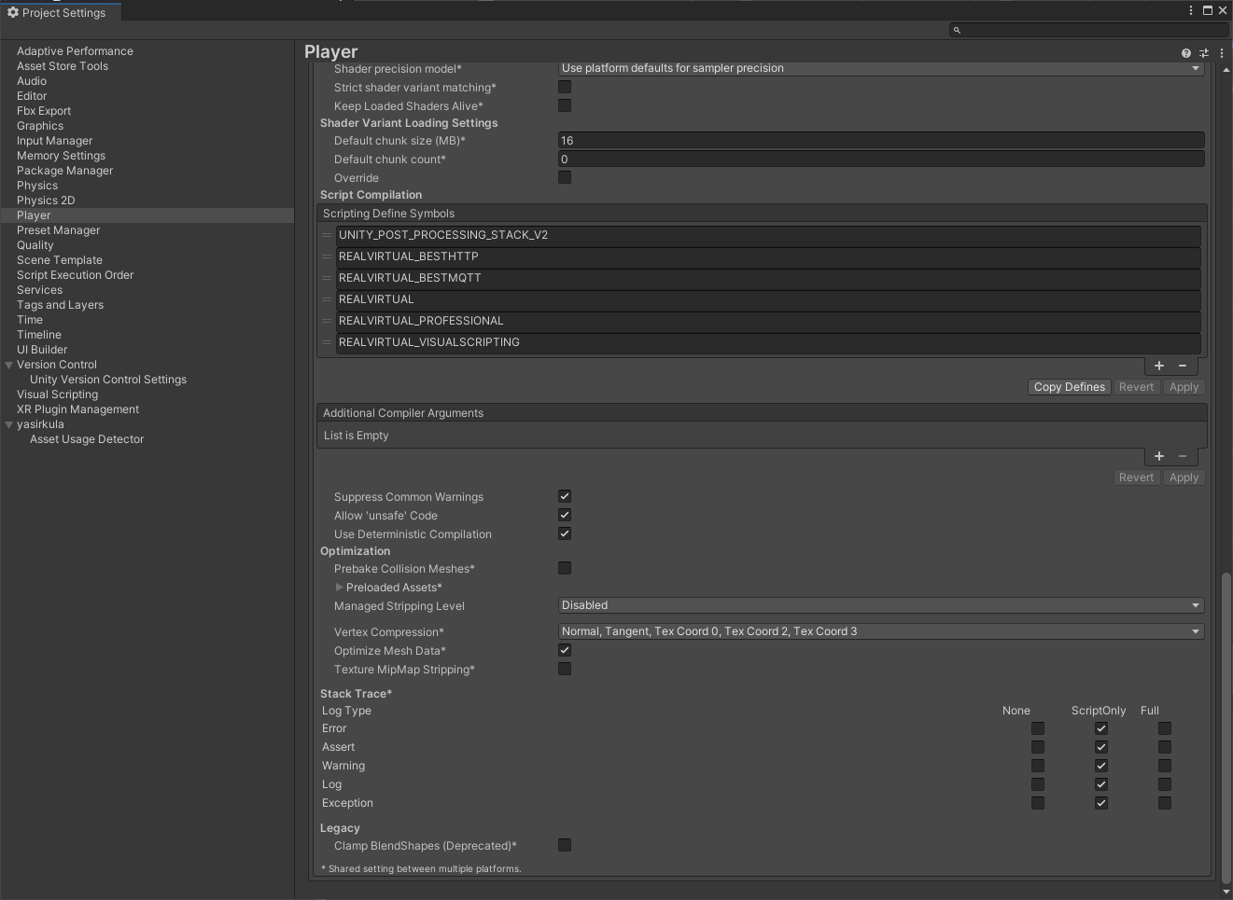Click the Default chunk size field
The height and width of the screenshot is (900, 1233).
[x=880, y=141]
